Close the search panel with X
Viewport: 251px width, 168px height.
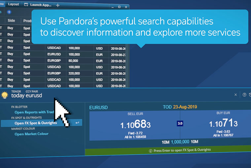pos(235,94)
